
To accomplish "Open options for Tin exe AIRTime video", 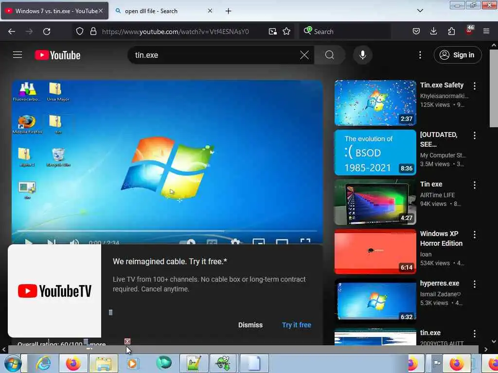I will point(475,185).
